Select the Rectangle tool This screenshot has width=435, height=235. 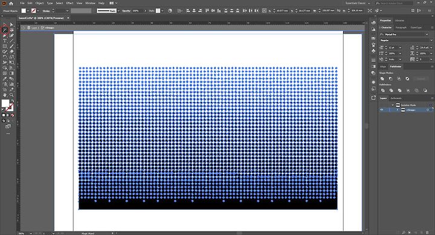pyautogui.click(x=5, y=46)
